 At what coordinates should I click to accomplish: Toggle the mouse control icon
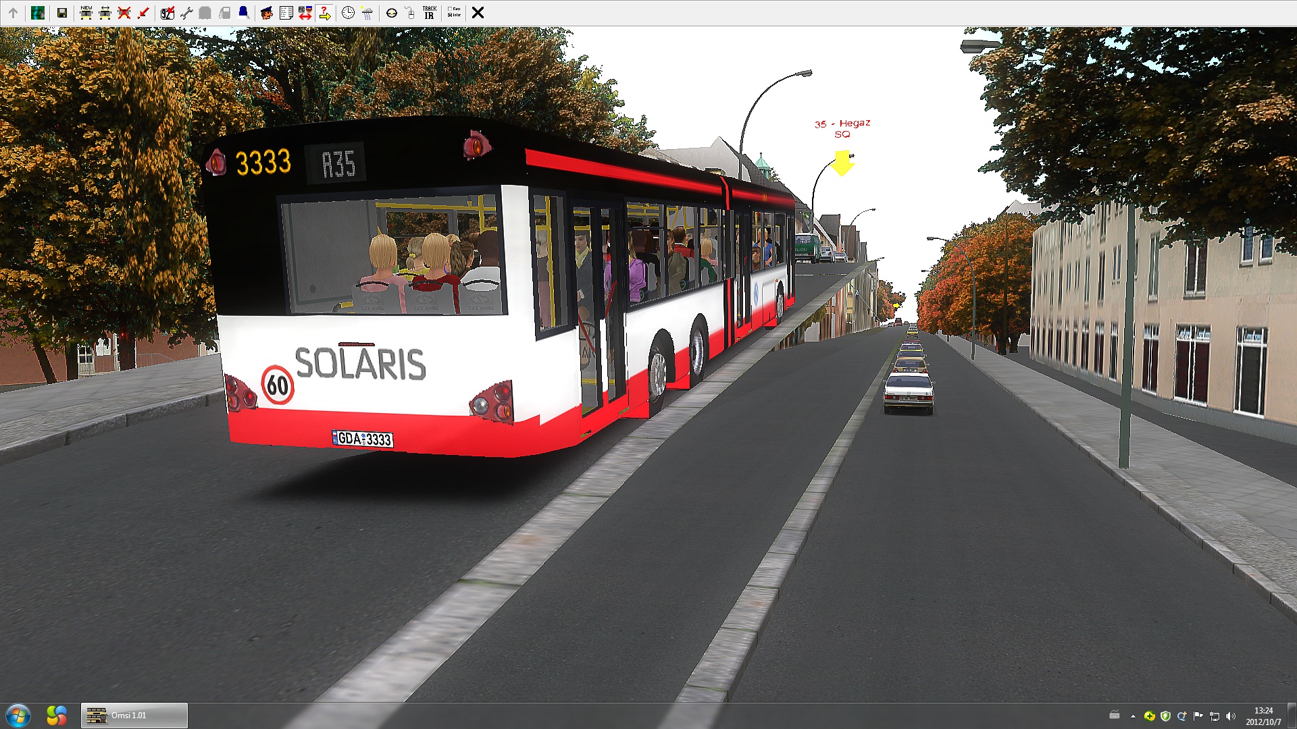(410, 13)
